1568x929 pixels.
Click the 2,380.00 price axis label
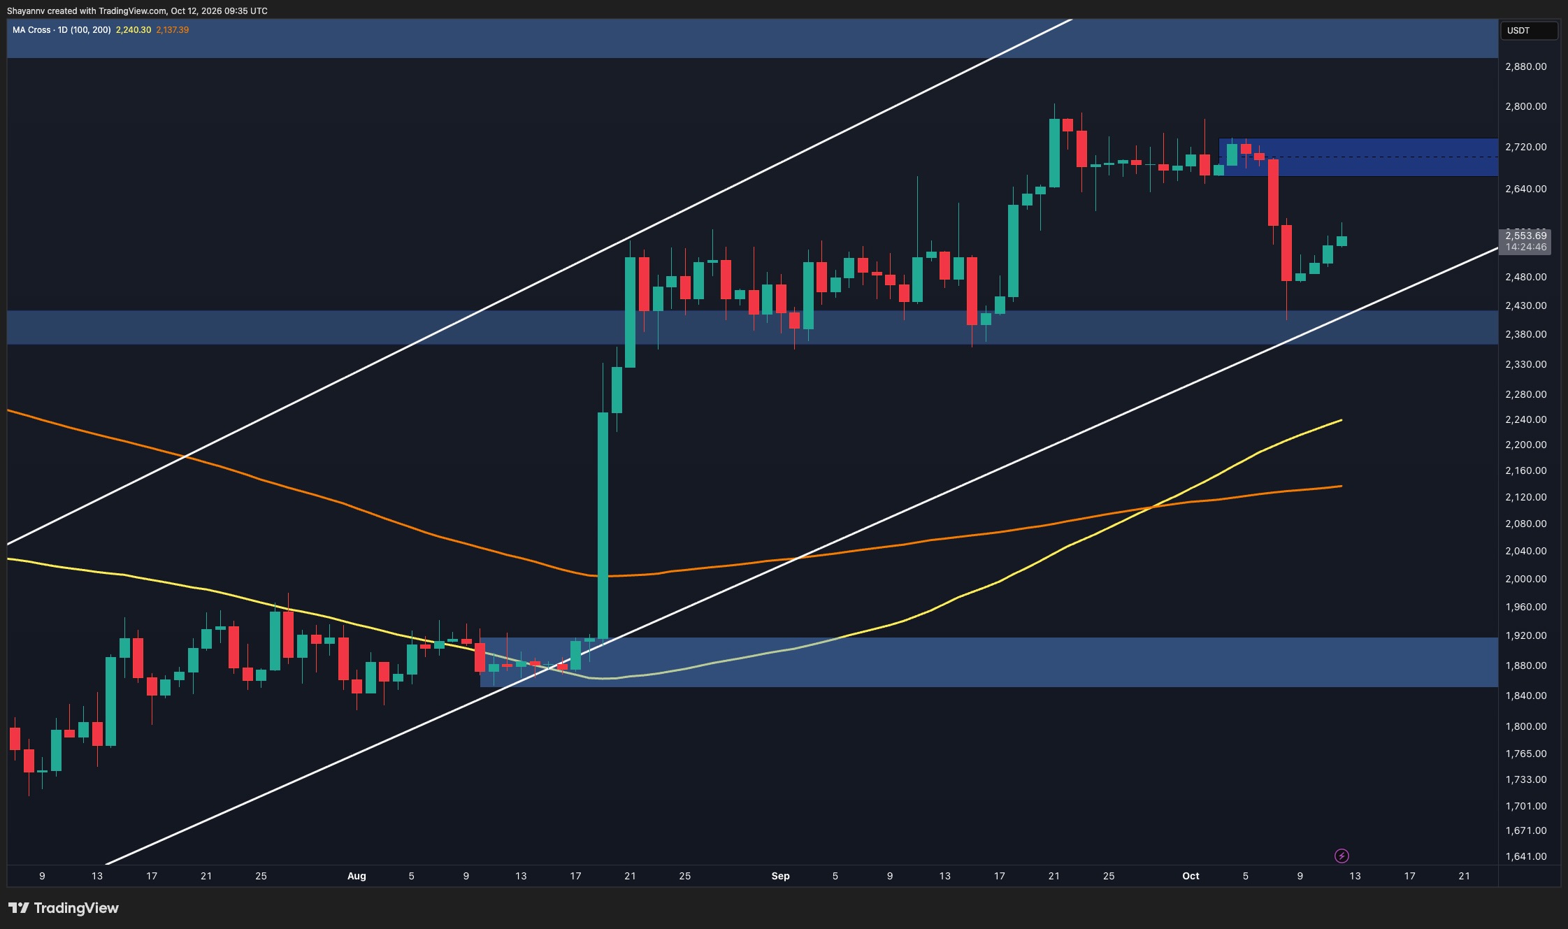click(1526, 334)
